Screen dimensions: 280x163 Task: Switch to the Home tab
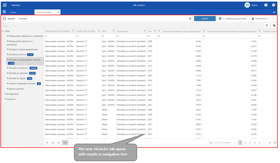tap(13, 12)
